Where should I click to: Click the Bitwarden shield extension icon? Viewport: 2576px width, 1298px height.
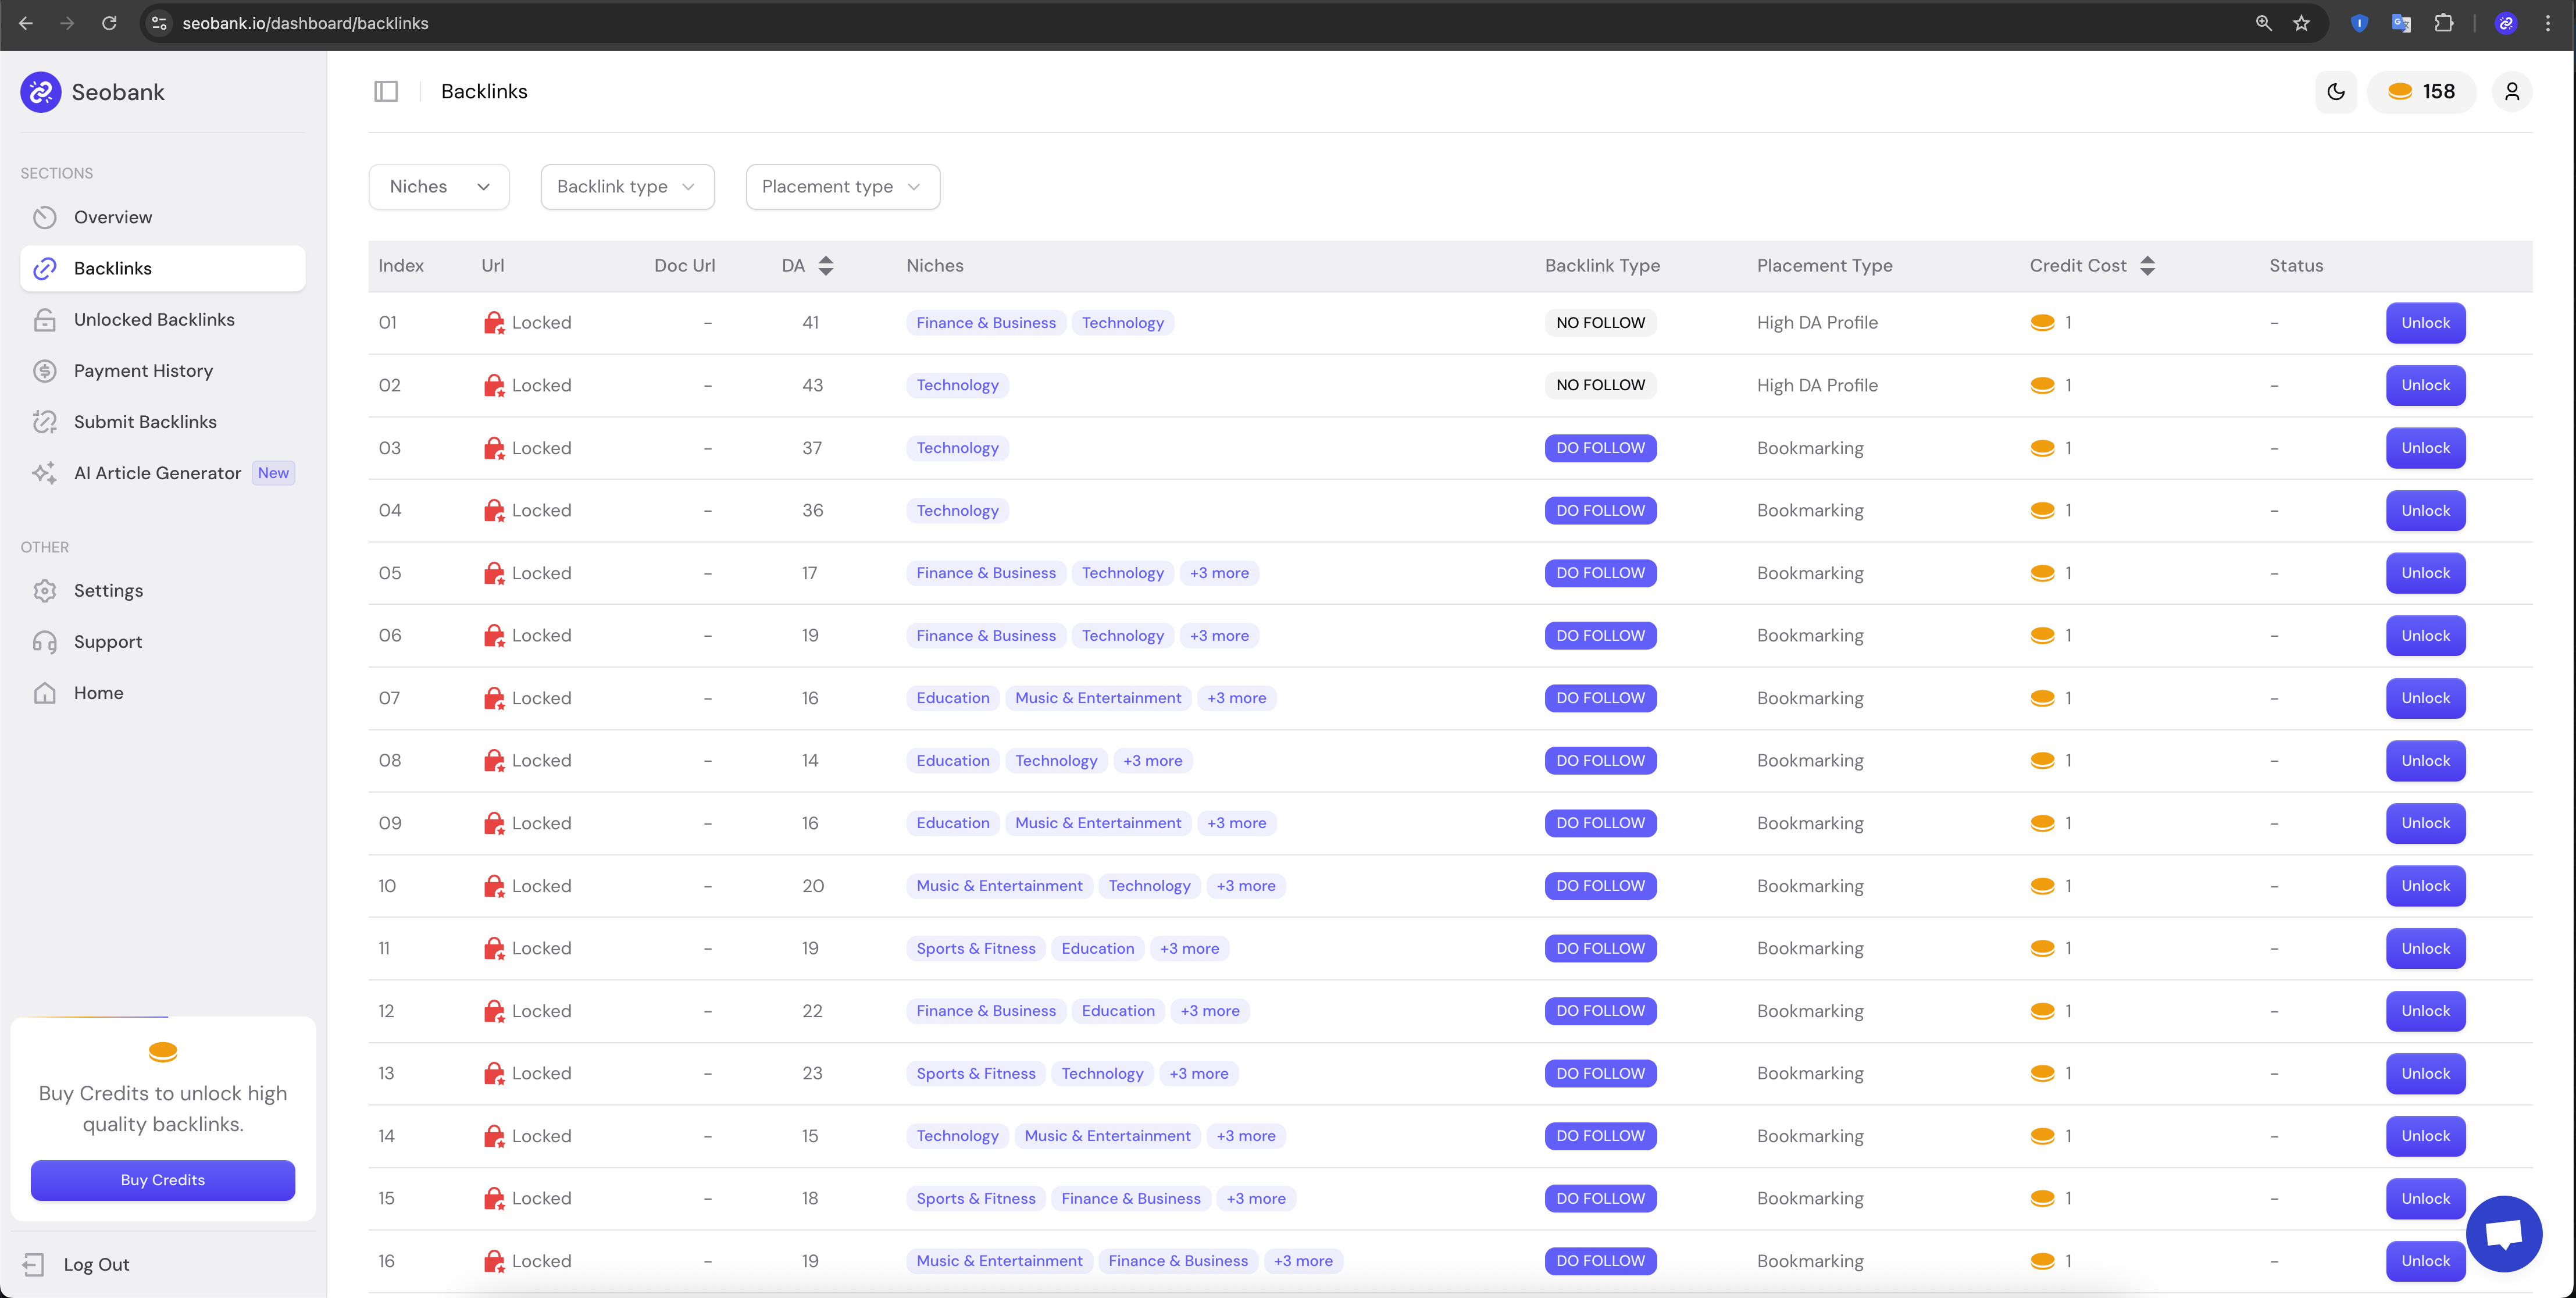(x=2359, y=23)
